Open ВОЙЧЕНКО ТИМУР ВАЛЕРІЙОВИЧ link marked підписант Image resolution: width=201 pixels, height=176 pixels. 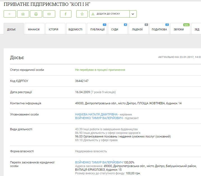(x=99, y=118)
